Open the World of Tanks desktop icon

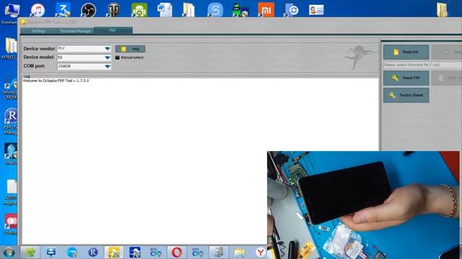pos(114,10)
